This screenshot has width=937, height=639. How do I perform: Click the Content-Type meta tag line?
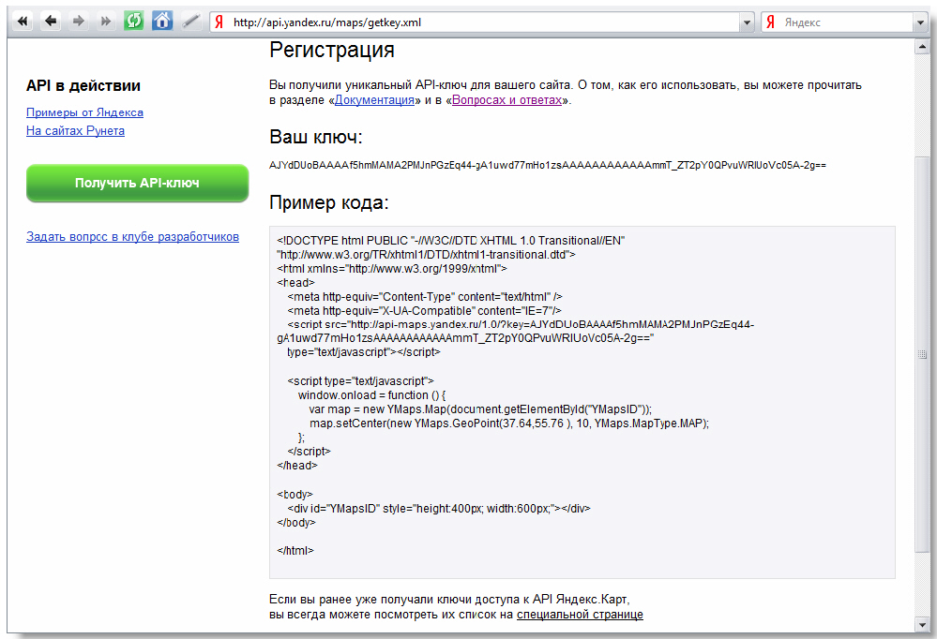tap(425, 297)
